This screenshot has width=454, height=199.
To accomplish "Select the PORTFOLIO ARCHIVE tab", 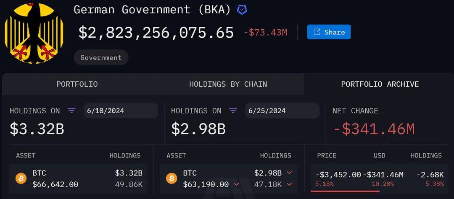I will (x=380, y=84).
